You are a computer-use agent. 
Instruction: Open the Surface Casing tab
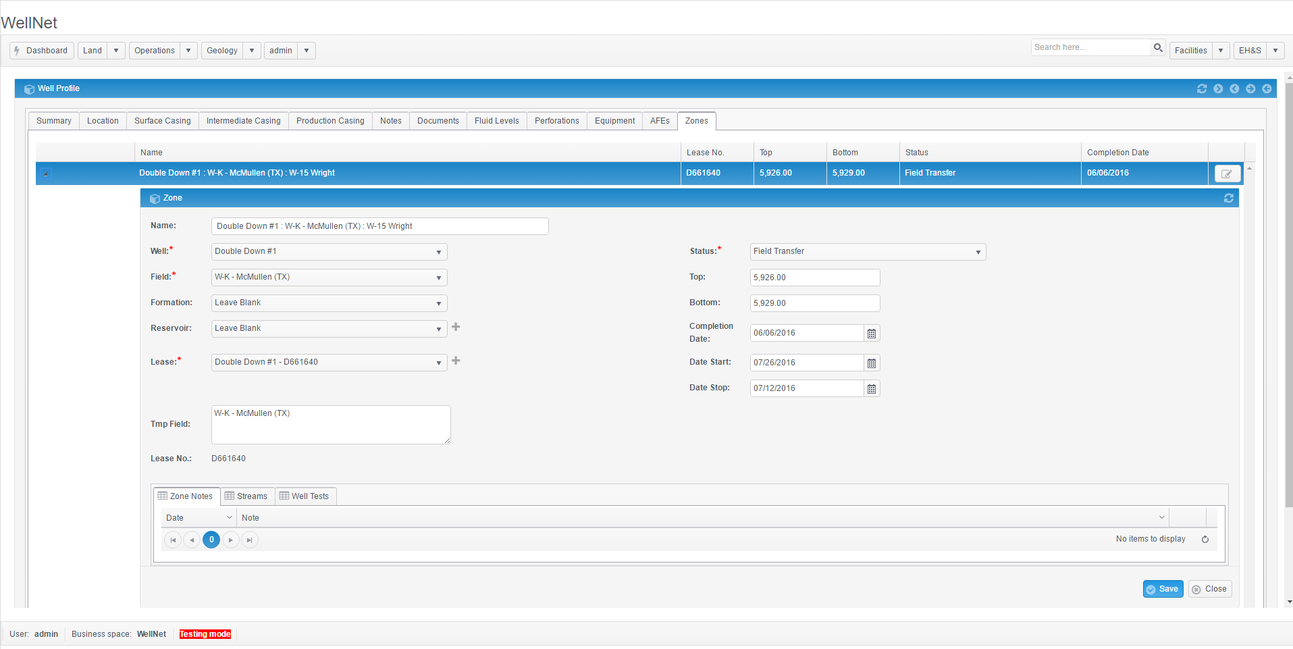pyautogui.click(x=163, y=121)
